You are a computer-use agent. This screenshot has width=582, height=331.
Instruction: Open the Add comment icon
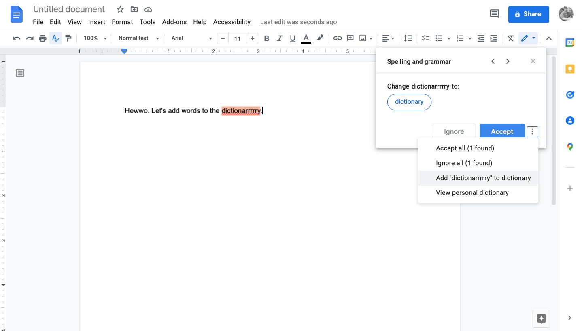tap(350, 38)
